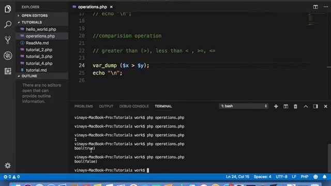Split the terminal pane
This screenshot has width=331, height=186.
[285, 106]
